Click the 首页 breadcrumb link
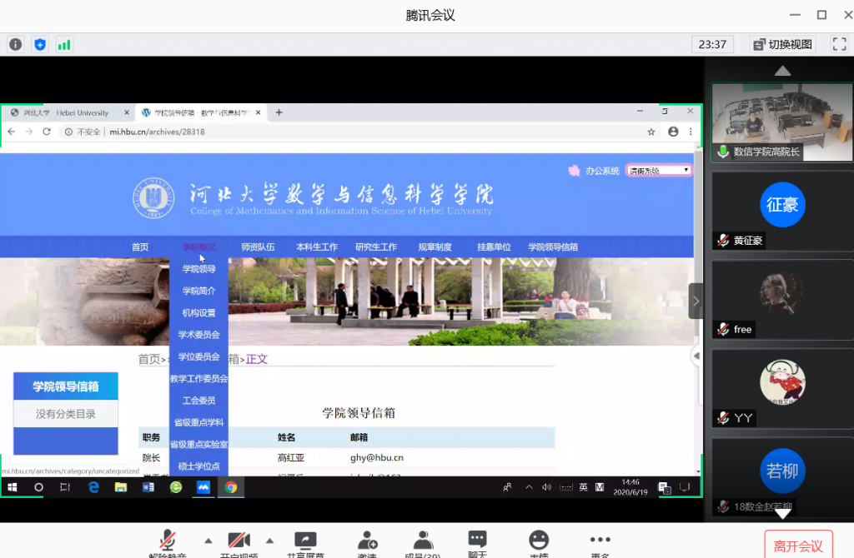The height and width of the screenshot is (558, 854). pyautogui.click(x=148, y=359)
